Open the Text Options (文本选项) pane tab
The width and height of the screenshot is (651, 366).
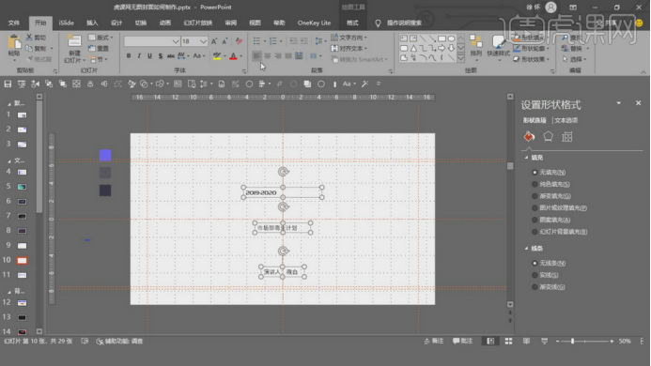(x=566, y=120)
